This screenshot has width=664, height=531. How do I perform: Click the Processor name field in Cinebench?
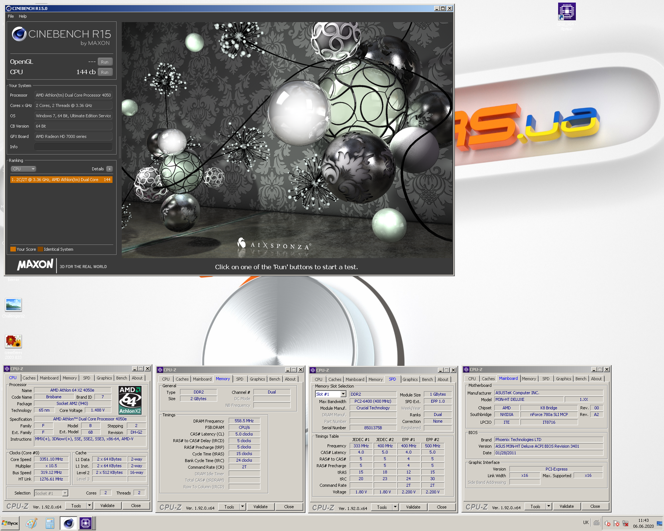(x=73, y=95)
